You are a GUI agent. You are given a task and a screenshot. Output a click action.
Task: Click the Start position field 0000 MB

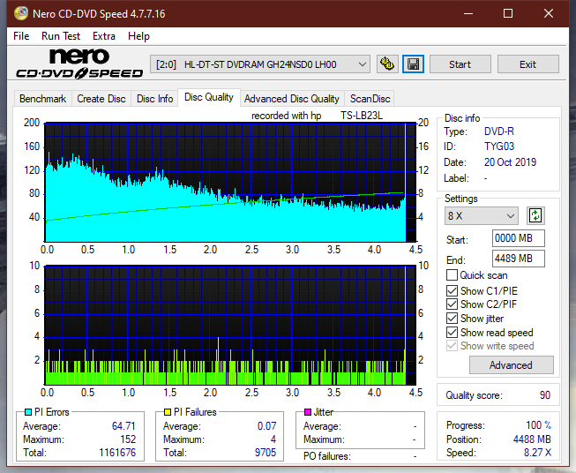(x=518, y=238)
